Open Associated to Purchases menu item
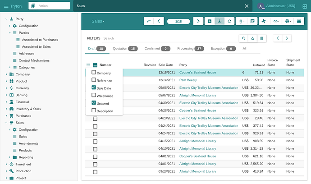311x184 pixels. [x=40, y=40]
